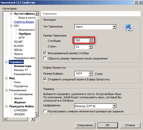Toggle Фиксированный размер столбца checkbox
The width and height of the screenshot is (143, 130).
click(x=45, y=53)
